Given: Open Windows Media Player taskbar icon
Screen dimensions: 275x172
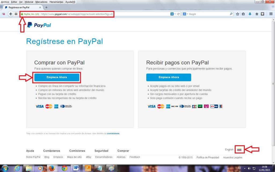Looking at the screenshot, I should 40,169.
